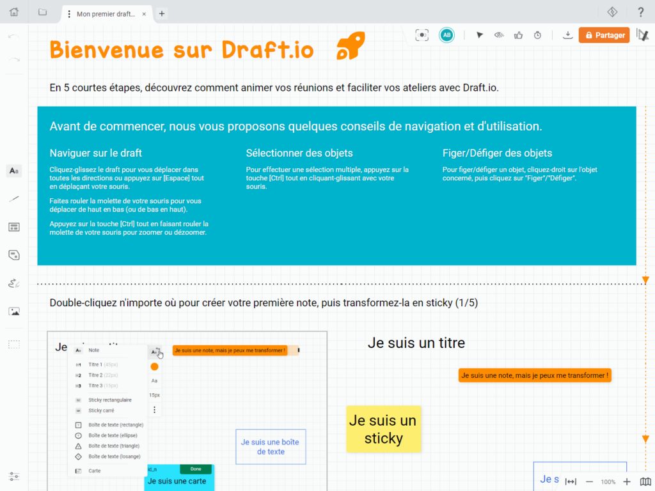Open the ruler and pencil panel icon
The width and height of the screenshot is (655, 491).
pos(643,35)
